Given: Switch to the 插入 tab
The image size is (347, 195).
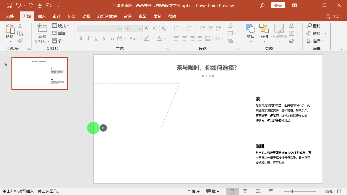Looking at the screenshot, I should (42, 16).
